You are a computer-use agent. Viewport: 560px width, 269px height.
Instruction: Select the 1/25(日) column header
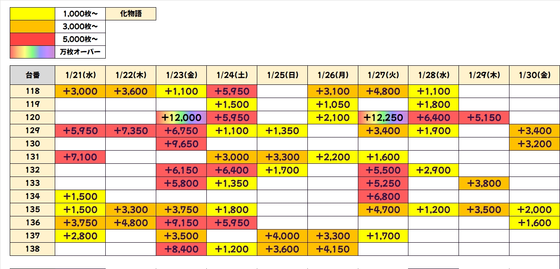coord(282,76)
